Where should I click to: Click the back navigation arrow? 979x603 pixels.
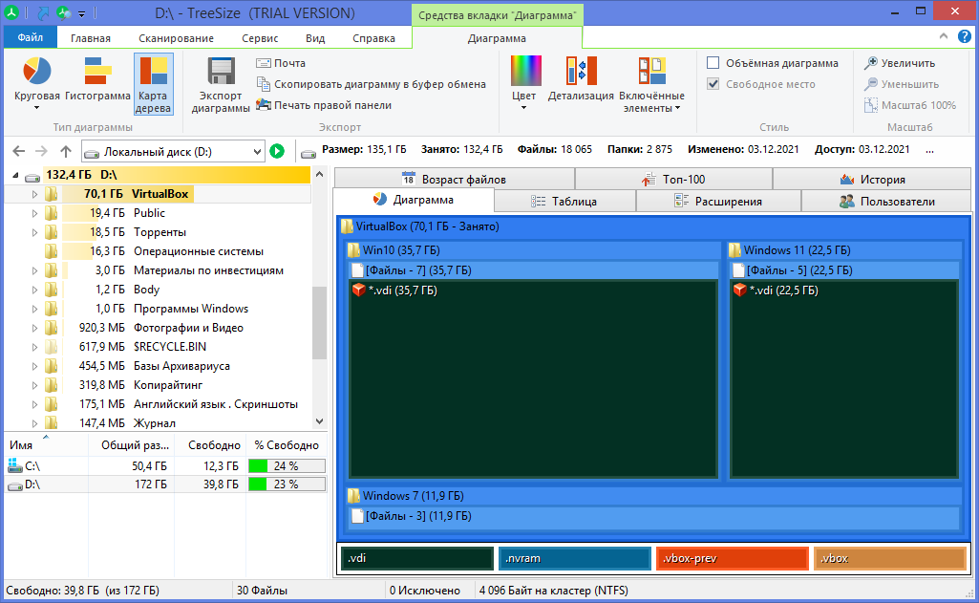(x=19, y=151)
